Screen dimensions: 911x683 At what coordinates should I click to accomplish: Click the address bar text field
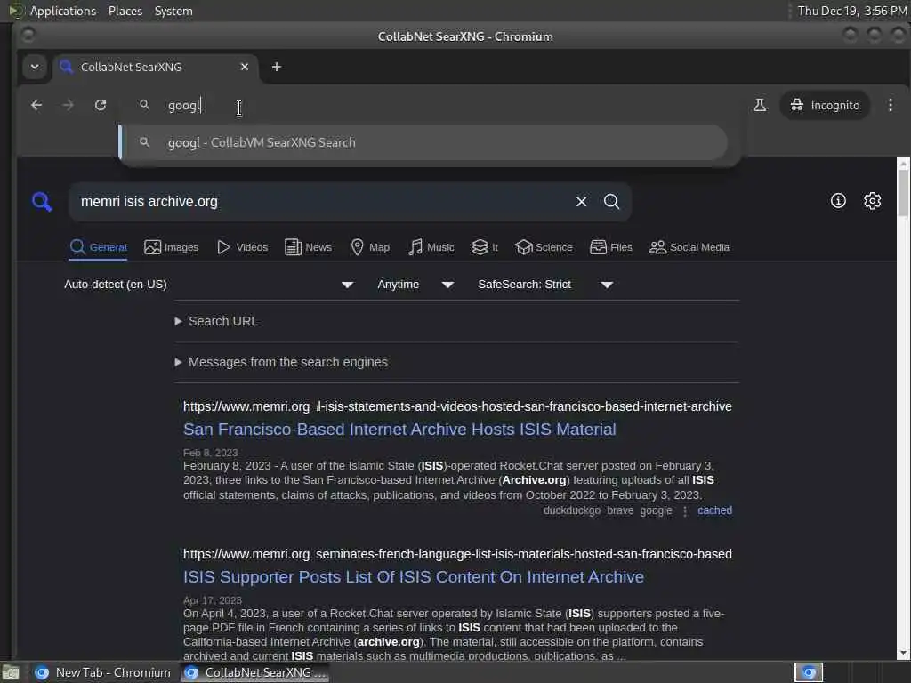430,105
